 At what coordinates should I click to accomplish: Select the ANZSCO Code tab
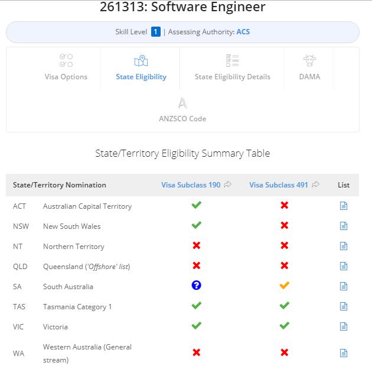[x=182, y=110]
